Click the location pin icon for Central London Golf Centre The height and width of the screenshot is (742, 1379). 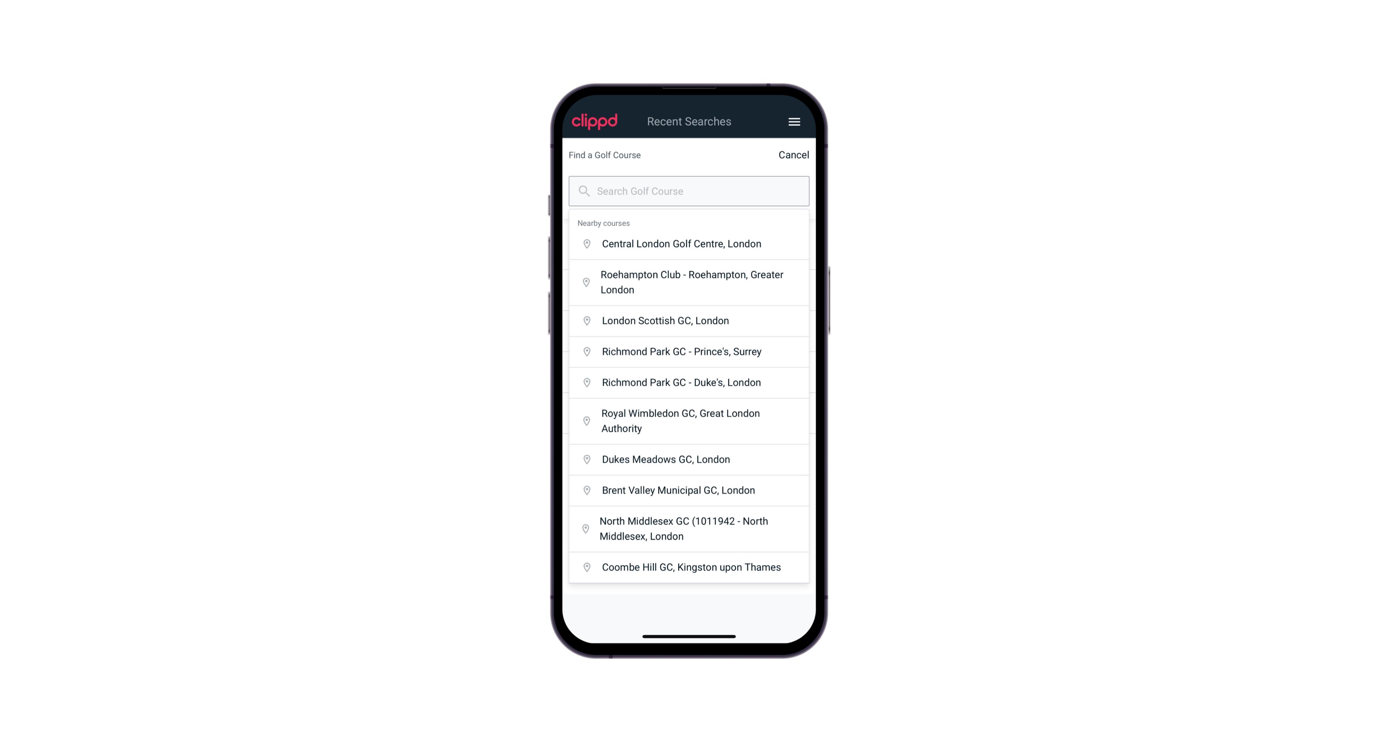pos(585,244)
